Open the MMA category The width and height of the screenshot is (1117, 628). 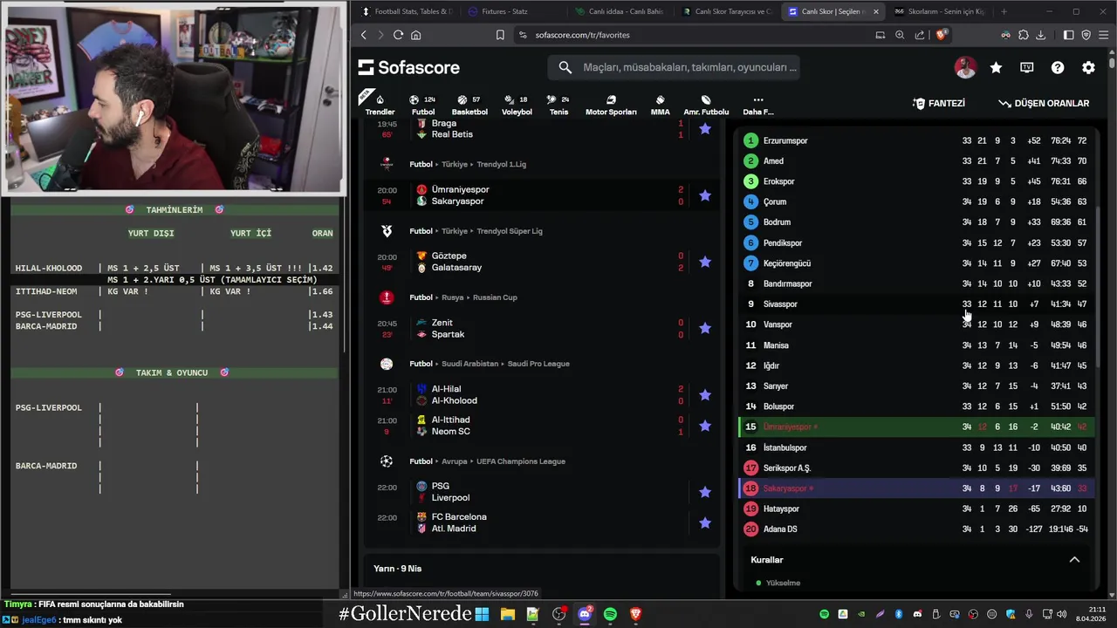[x=660, y=105]
